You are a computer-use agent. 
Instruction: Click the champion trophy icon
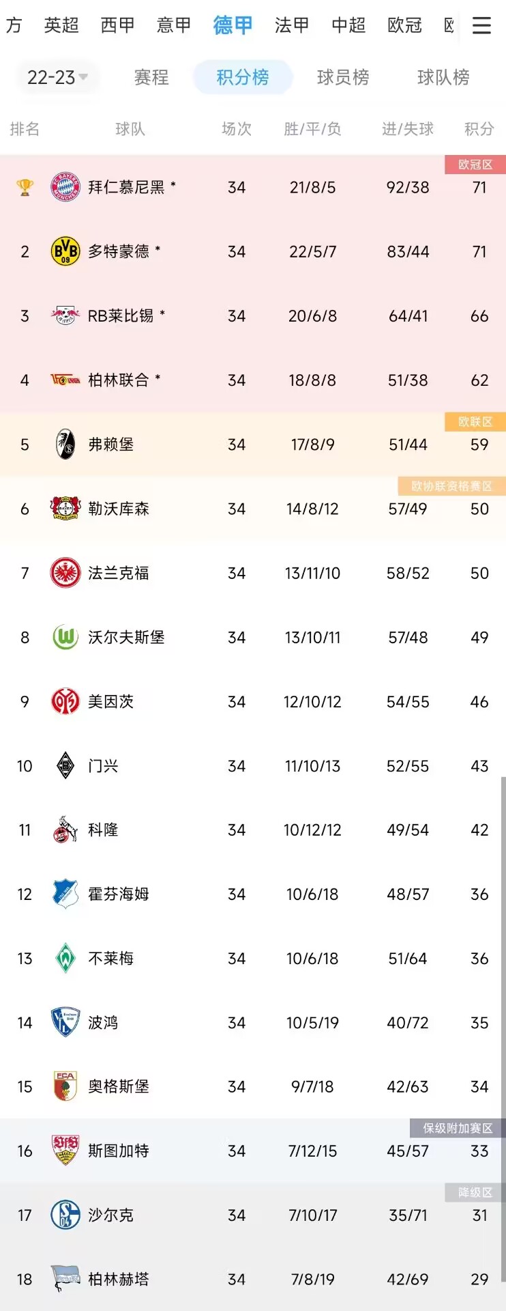(25, 187)
